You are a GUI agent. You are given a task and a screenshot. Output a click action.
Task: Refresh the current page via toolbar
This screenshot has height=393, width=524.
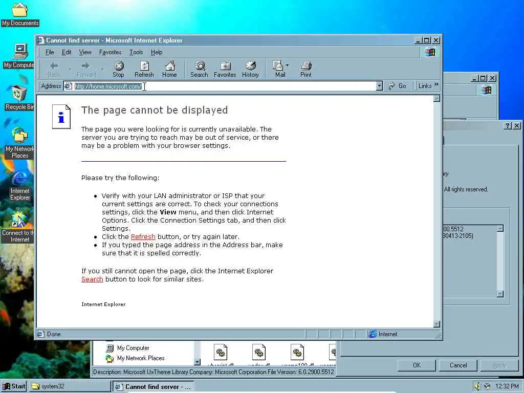[144, 69]
